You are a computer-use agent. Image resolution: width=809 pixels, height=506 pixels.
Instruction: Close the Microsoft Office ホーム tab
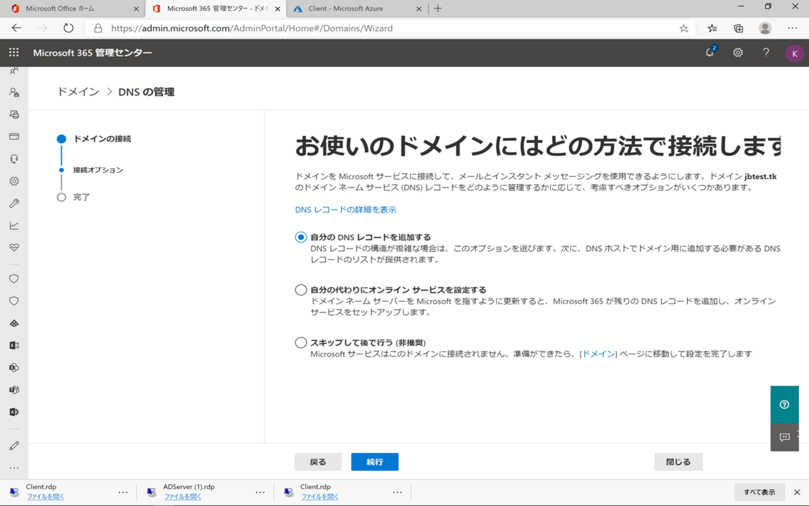(136, 9)
